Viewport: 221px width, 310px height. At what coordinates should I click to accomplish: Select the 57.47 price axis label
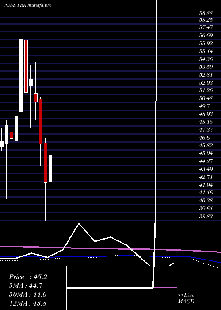coord(206,27)
